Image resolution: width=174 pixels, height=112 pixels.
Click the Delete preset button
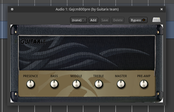tap(118, 20)
